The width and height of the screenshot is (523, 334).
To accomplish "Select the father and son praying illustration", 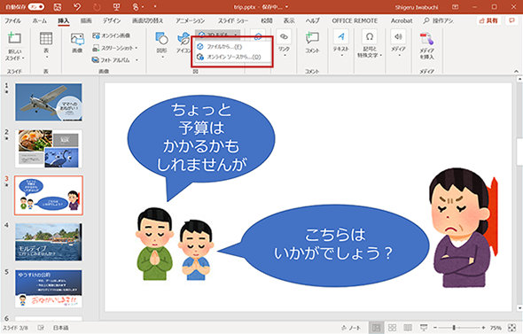I will pos(175,245).
